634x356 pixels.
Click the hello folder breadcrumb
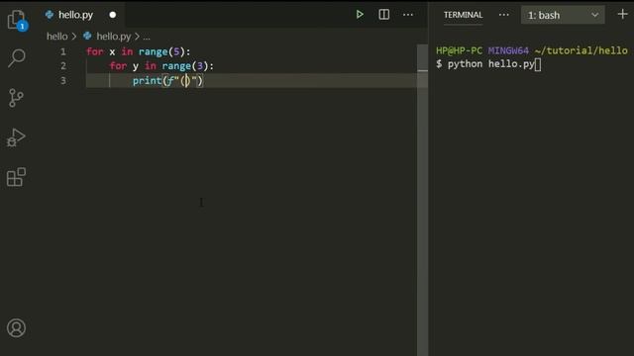57,37
